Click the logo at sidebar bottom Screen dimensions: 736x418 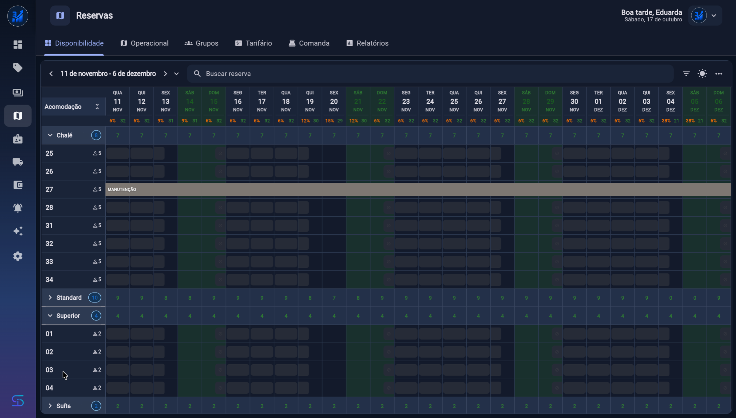coord(18,401)
